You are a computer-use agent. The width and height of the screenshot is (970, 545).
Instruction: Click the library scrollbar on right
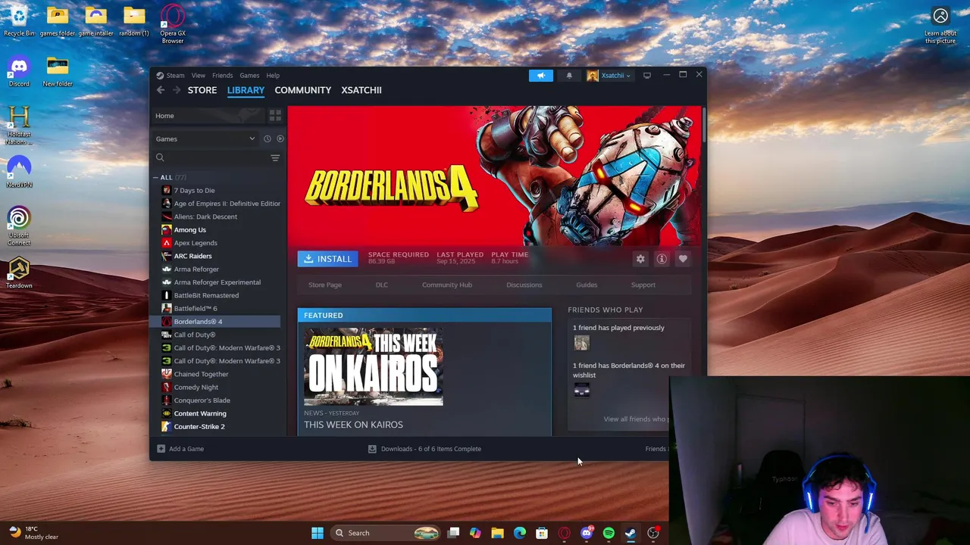point(704,125)
